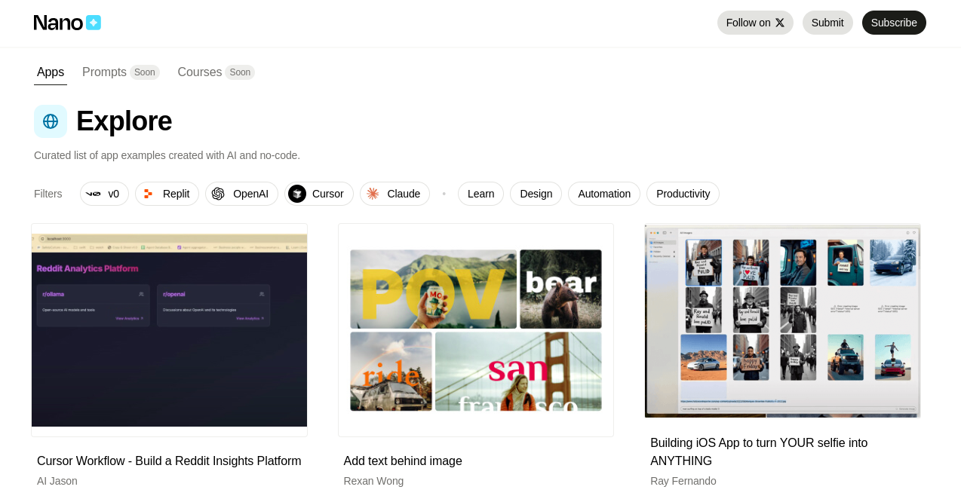The width and height of the screenshot is (961, 502).
Task: Click the Replit logo icon filter
Action: (148, 194)
